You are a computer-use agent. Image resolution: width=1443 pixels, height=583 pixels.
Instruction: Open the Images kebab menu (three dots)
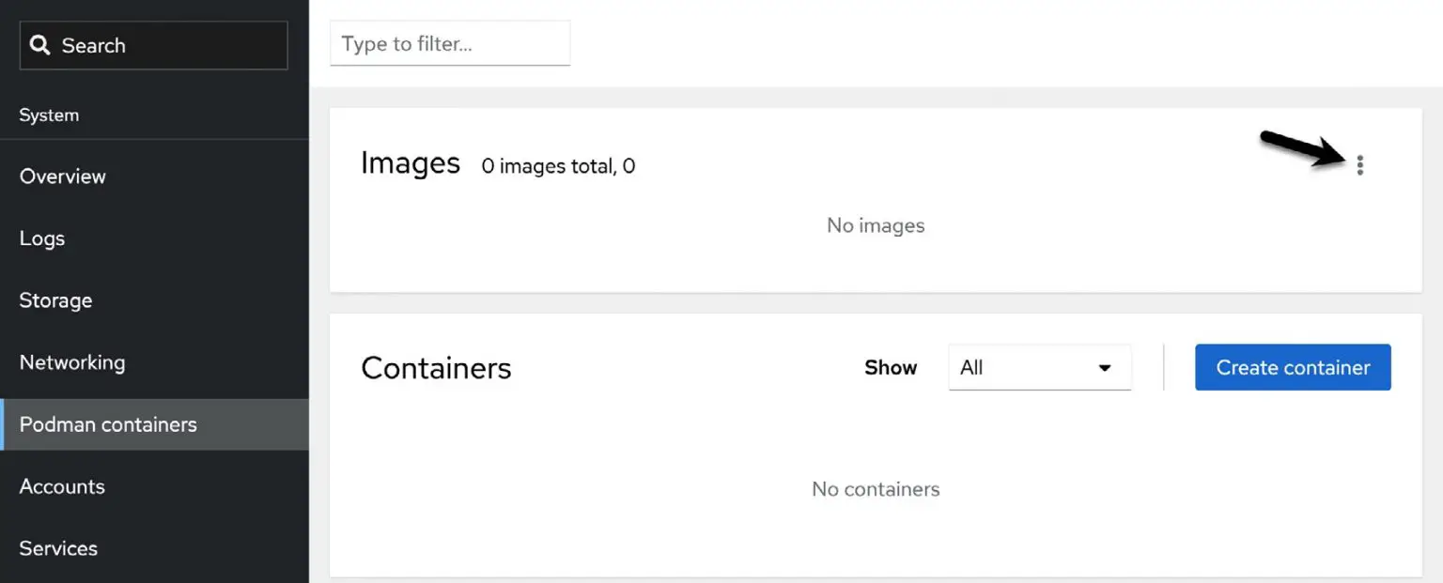click(x=1360, y=164)
